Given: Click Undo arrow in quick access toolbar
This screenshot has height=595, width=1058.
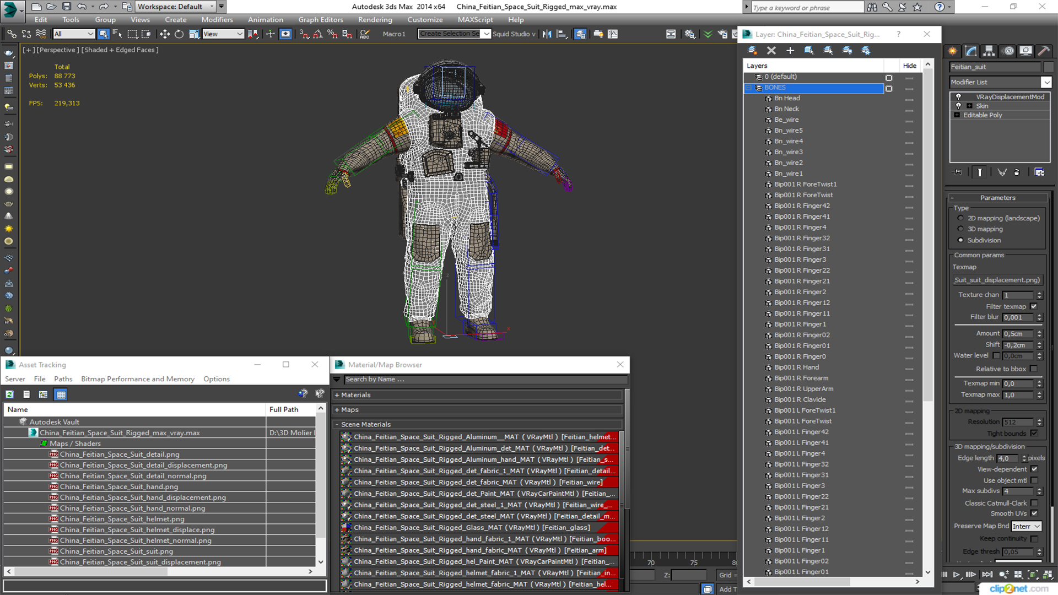Looking at the screenshot, I should click(82, 7).
